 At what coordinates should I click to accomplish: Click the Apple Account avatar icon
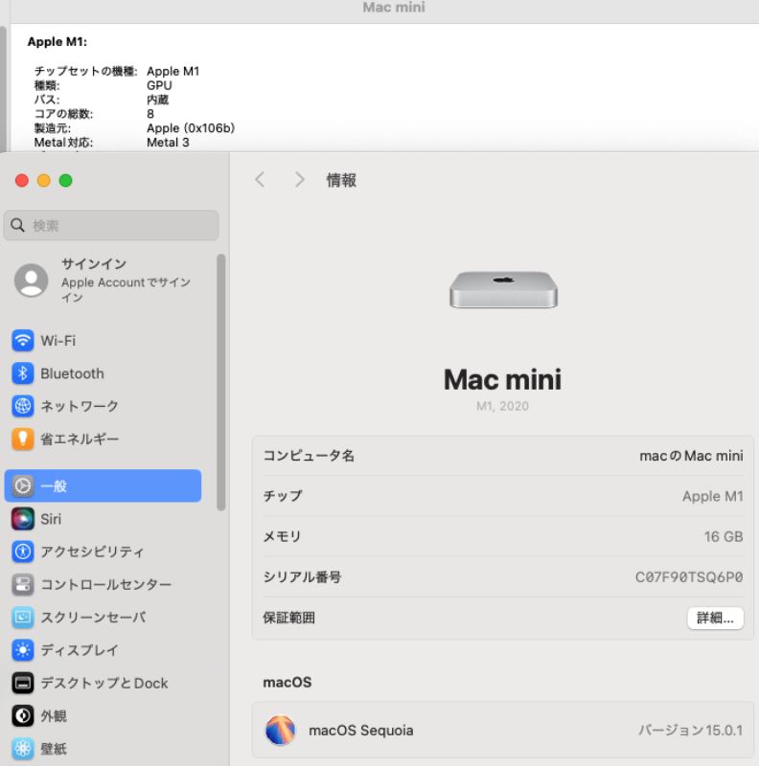(32, 281)
